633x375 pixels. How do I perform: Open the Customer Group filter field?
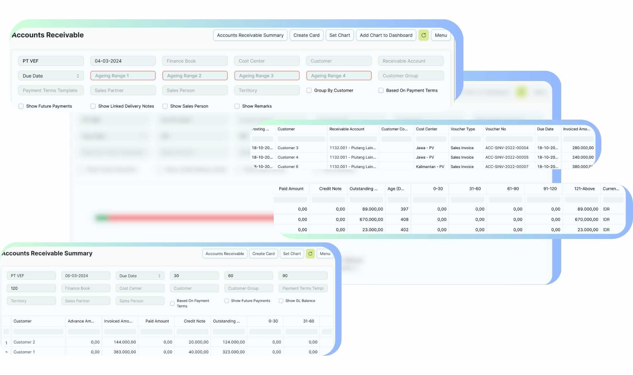pyautogui.click(x=411, y=75)
